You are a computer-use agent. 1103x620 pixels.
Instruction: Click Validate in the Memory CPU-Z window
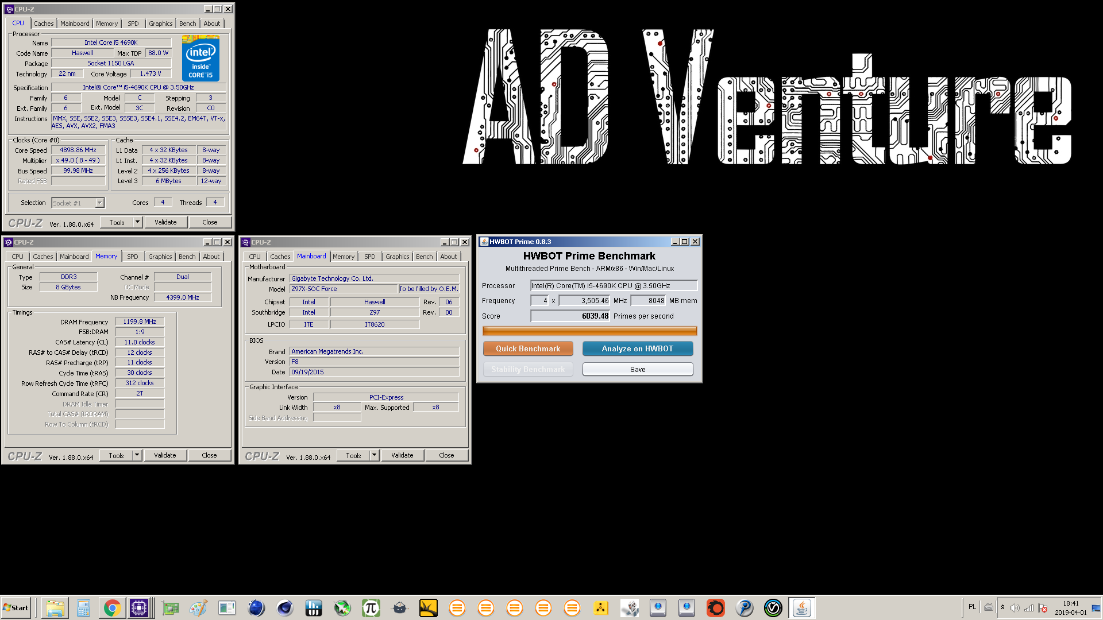click(x=165, y=455)
